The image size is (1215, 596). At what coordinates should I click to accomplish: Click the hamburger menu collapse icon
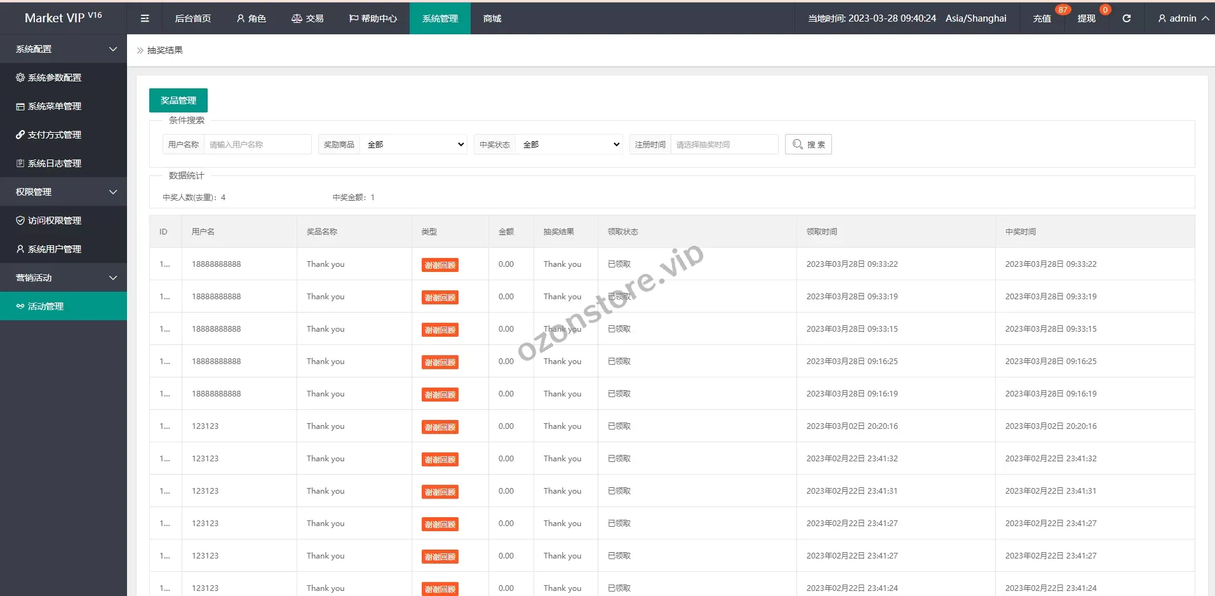coord(145,18)
